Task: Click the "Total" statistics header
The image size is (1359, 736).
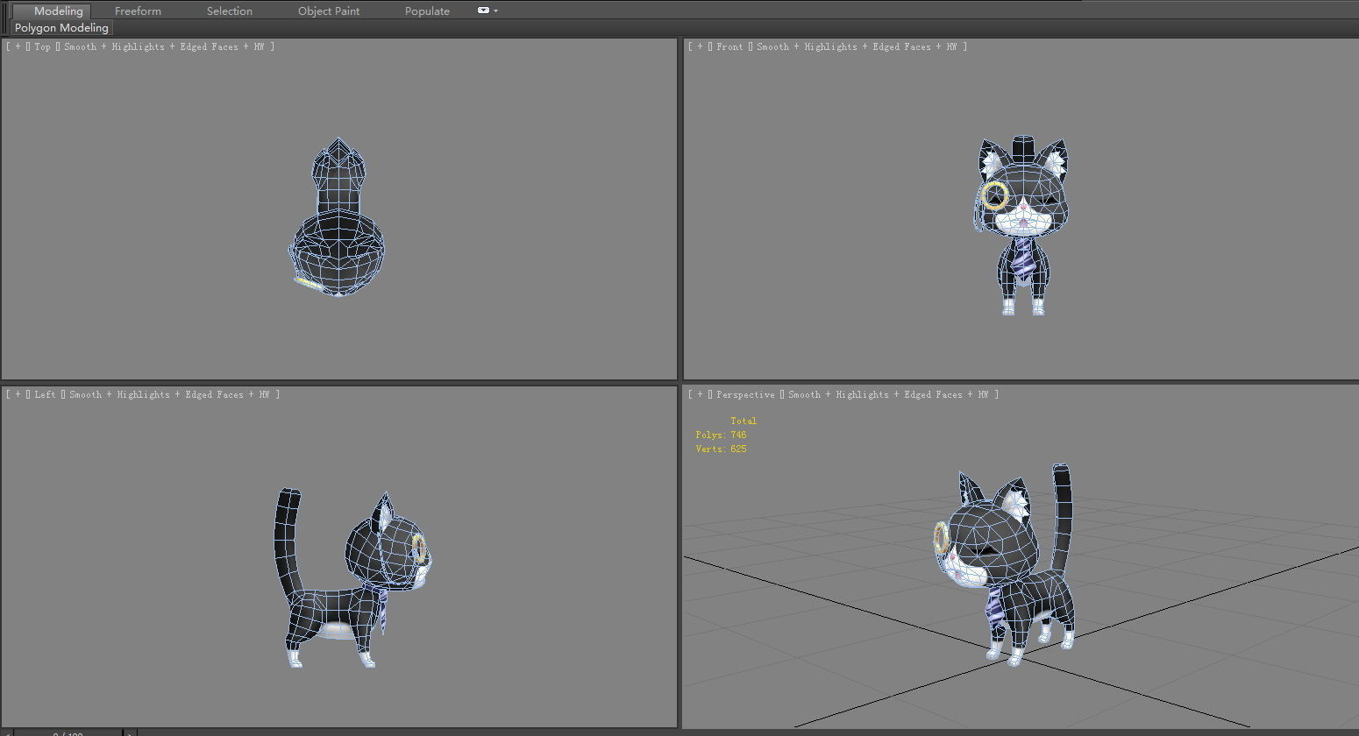Action: coord(744,421)
